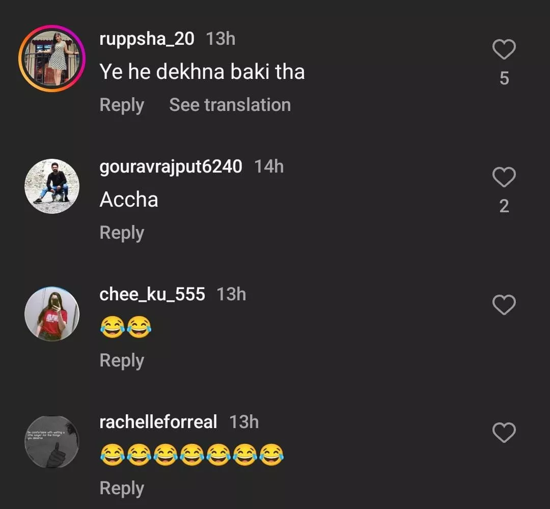The width and height of the screenshot is (550, 509).
Task: Open chee_ku_555's profile photo
Action: (52, 314)
